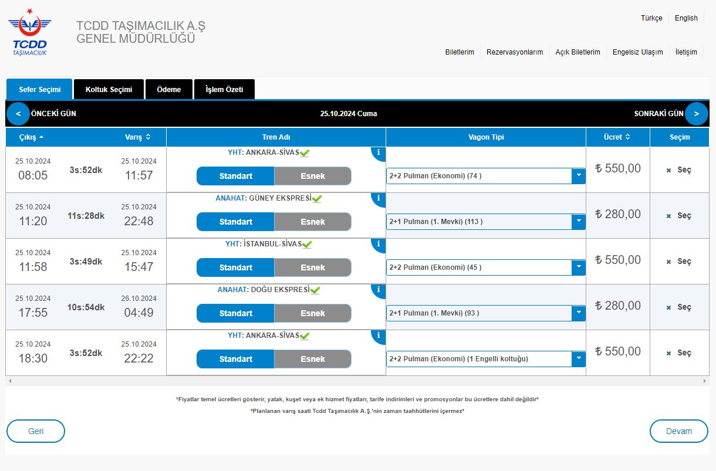Open info icon for 18:30 Ankara-Sivas train
This screenshot has width=716, height=471.
click(379, 336)
